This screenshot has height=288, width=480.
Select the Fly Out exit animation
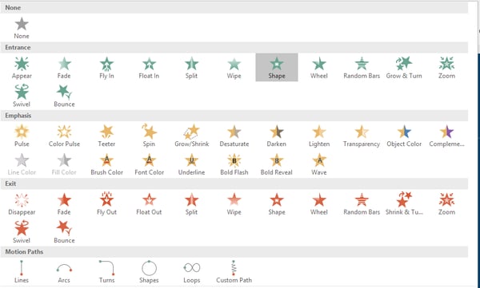click(x=106, y=203)
